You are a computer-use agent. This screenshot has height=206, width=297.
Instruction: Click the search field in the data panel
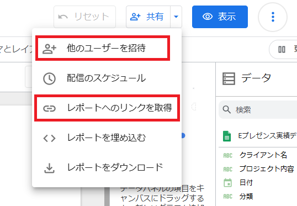point(258,110)
